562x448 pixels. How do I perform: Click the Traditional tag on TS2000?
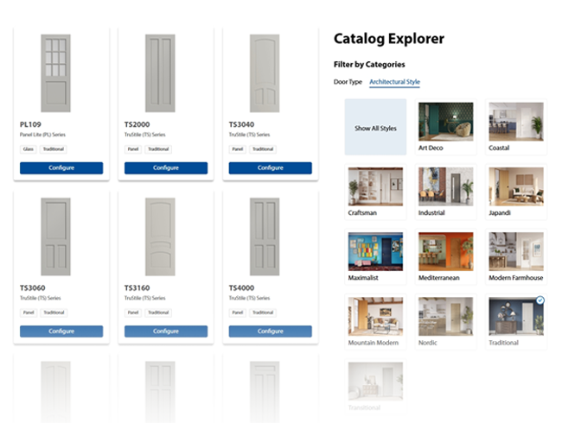click(x=158, y=149)
